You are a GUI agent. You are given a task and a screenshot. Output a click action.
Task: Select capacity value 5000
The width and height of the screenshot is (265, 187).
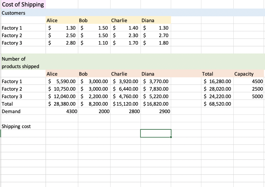click(249, 96)
